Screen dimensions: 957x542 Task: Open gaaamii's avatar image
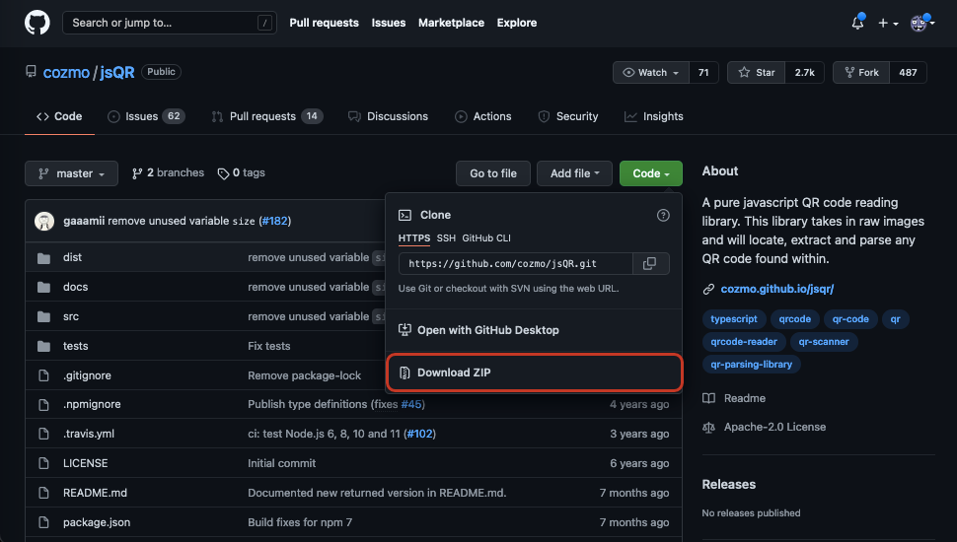tap(44, 221)
